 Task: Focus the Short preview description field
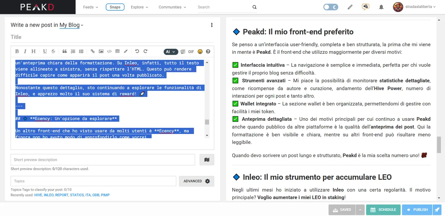click(103, 160)
